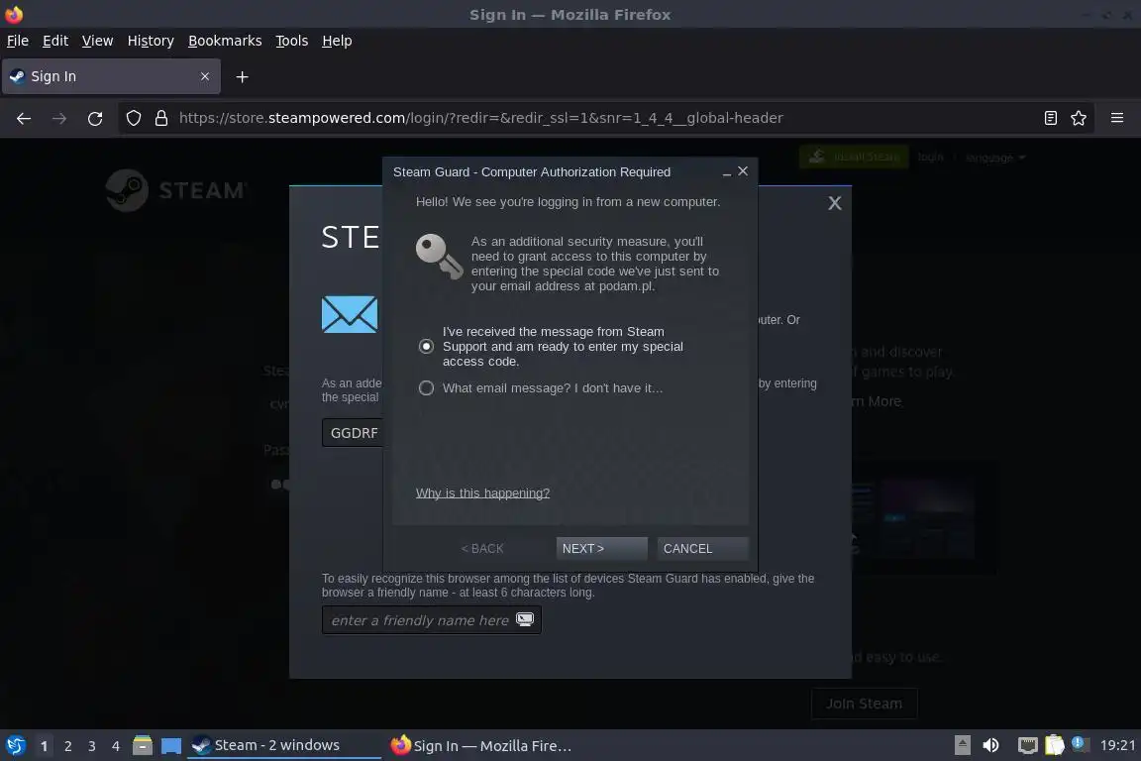Open the Tools menu
This screenshot has height=761, width=1141.
[292, 41]
